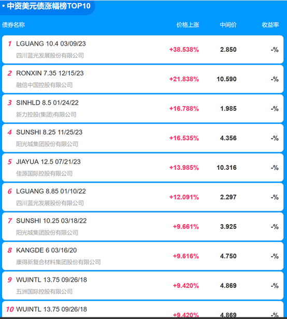The height and width of the screenshot is (319, 287).
Task: Click issuer name 康得新复合材料集团股份有限公司
Action: point(59,262)
